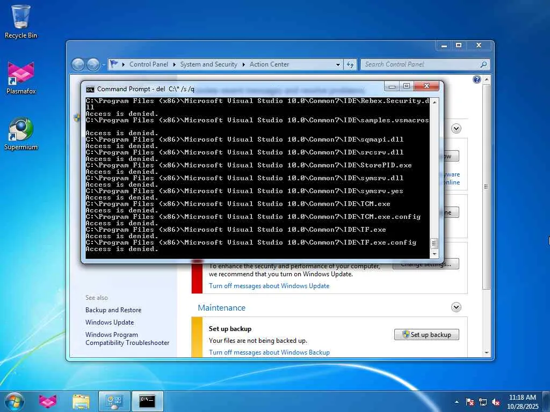Image resolution: width=550 pixels, height=412 pixels.
Task: Collapse the Security section chevron
Action: [x=456, y=129]
